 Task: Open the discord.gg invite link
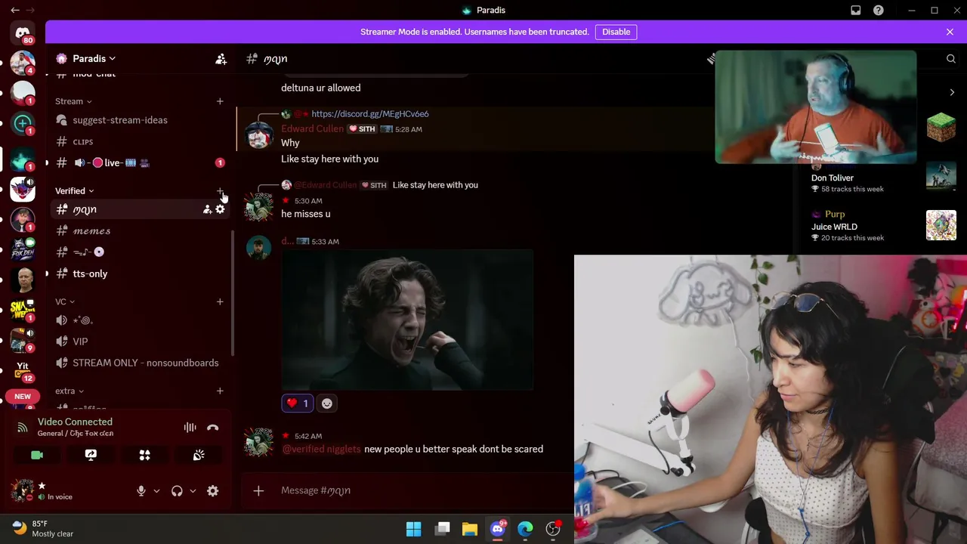click(x=370, y=114)
